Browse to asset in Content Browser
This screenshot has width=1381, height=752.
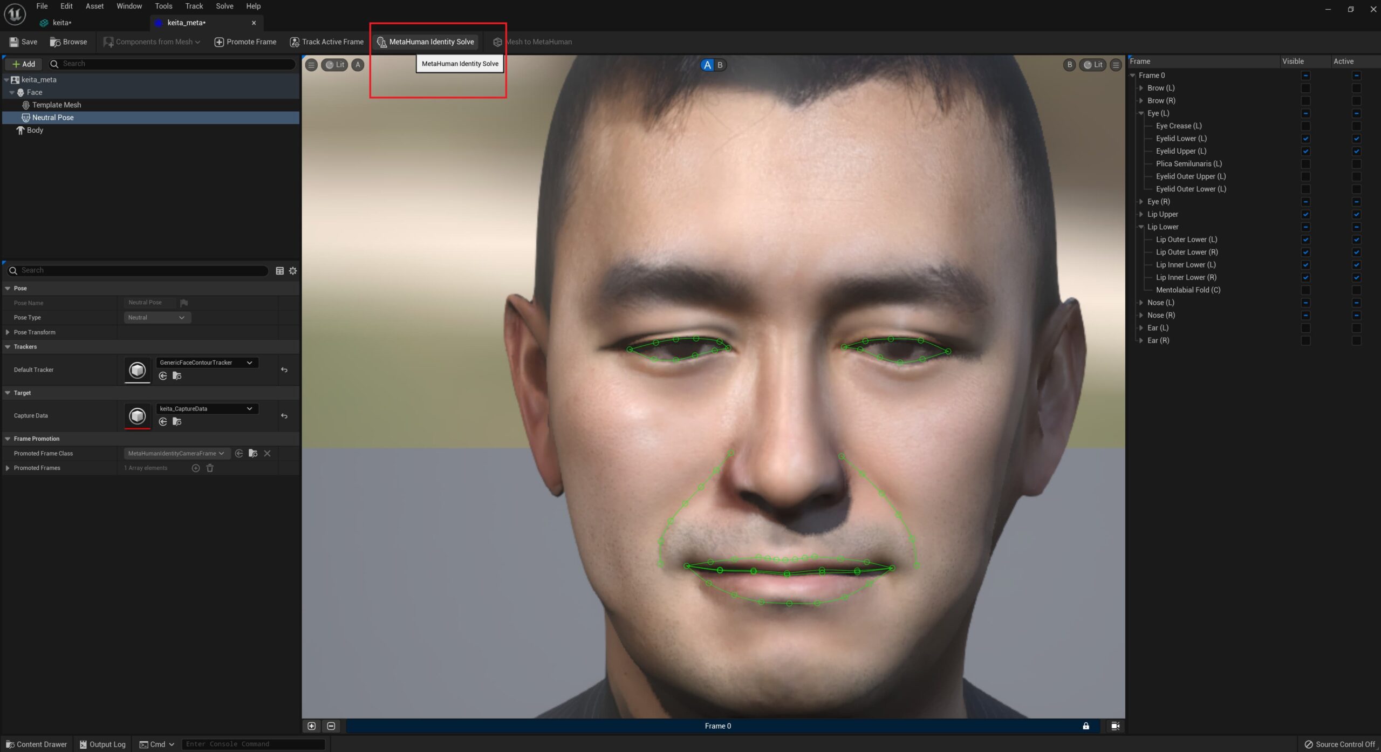tap(69, 42)
